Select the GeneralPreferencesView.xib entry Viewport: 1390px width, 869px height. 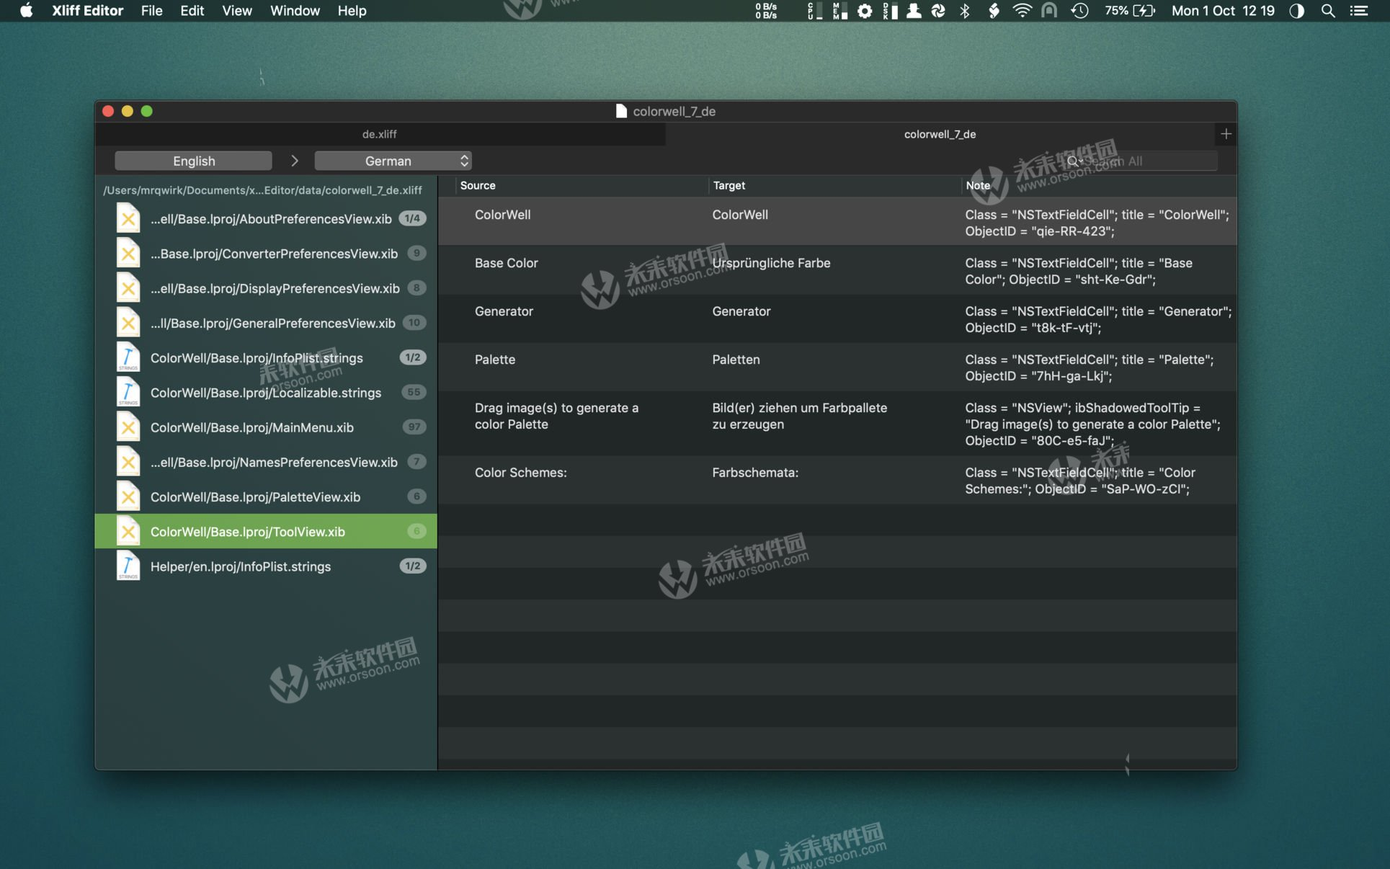[x=272, y=323]
